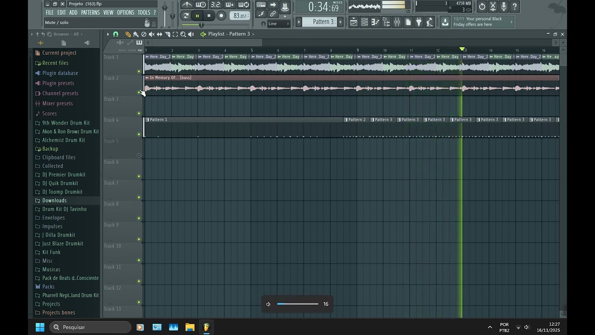Expand the 9th Wonder Drum Kit folder
The height and width of the screenshot is (335, 595).
(66, 123)
